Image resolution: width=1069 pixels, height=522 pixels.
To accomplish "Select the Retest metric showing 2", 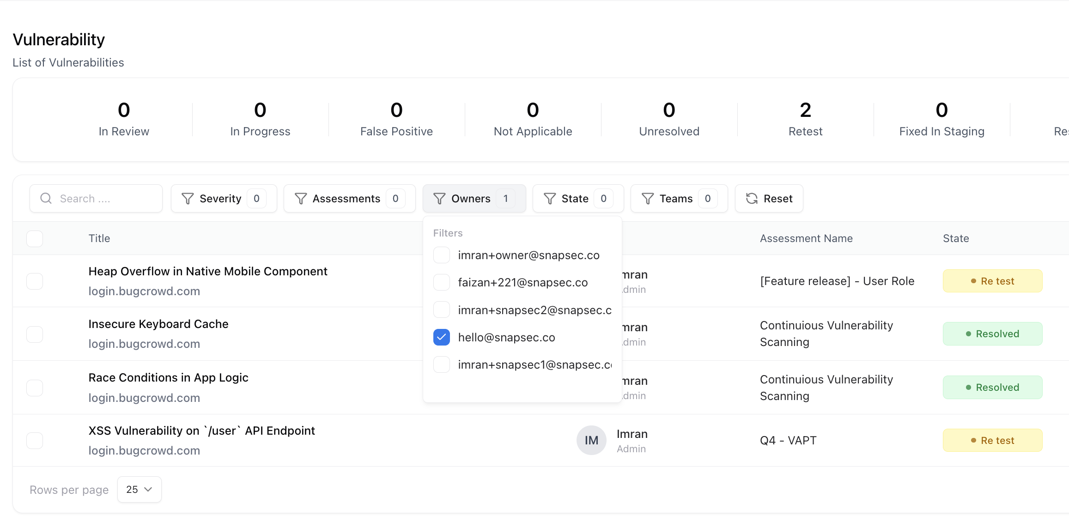I will 805,119.
